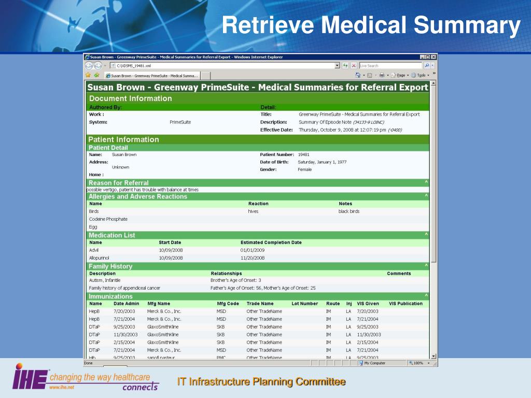Click the Home icon in command bar
Image resolution: width=531 pixels, height=398 pixels.
point(358,75)
